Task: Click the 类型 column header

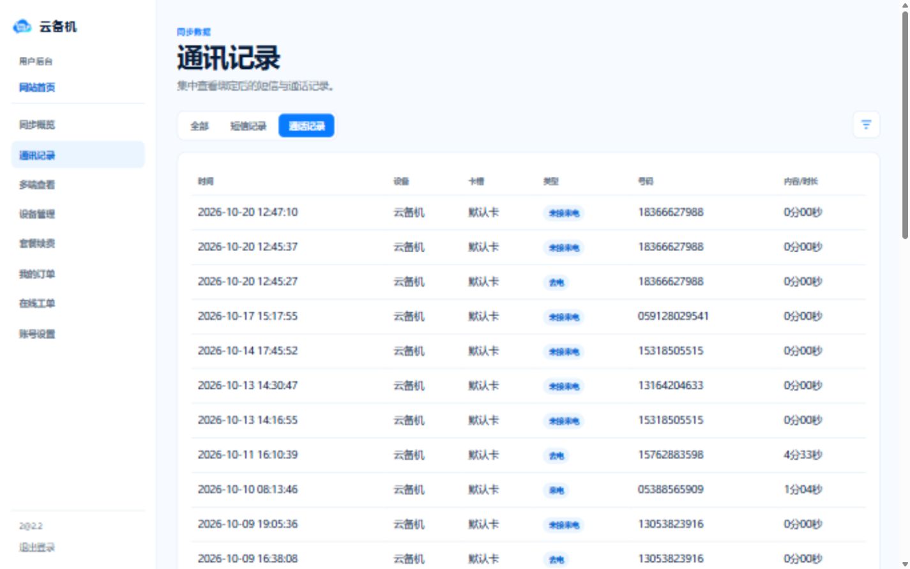Action: point(550,181)
